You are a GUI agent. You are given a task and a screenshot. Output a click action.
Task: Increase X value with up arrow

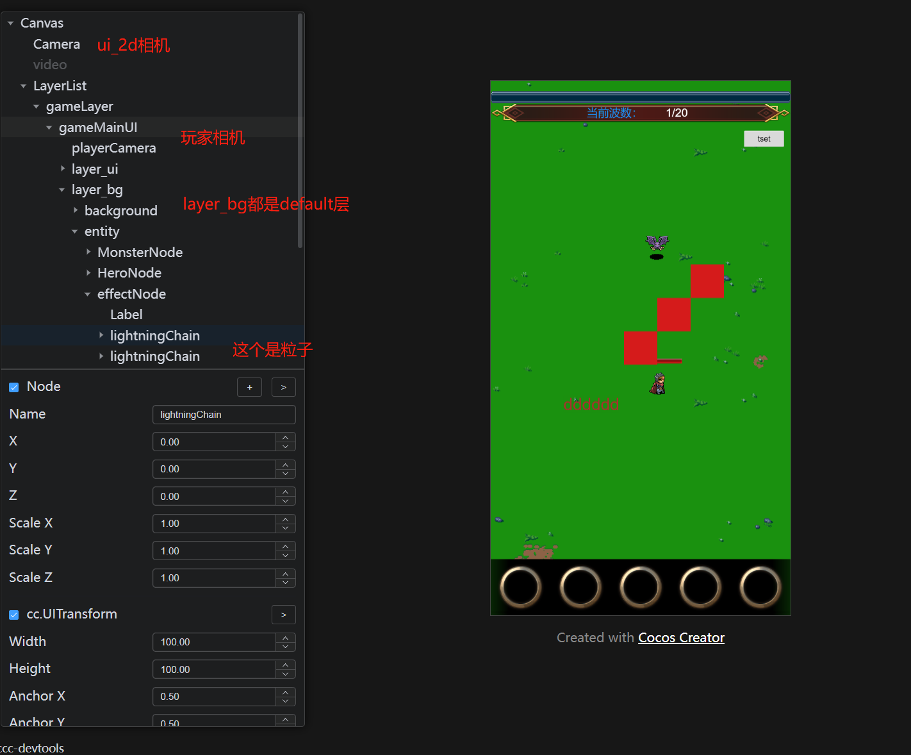(286, 438)
